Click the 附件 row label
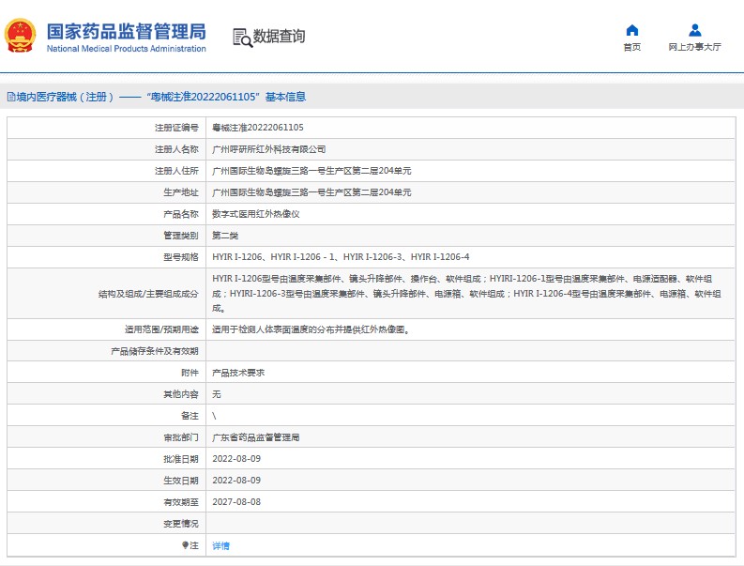Viewport: 744px width, 566px height. tap(190, 373)
